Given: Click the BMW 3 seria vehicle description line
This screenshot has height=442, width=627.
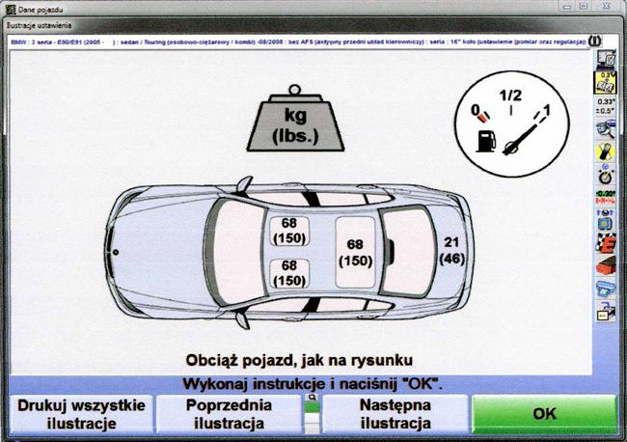Looking at the screenshot, I should click(x=298, y=41).
